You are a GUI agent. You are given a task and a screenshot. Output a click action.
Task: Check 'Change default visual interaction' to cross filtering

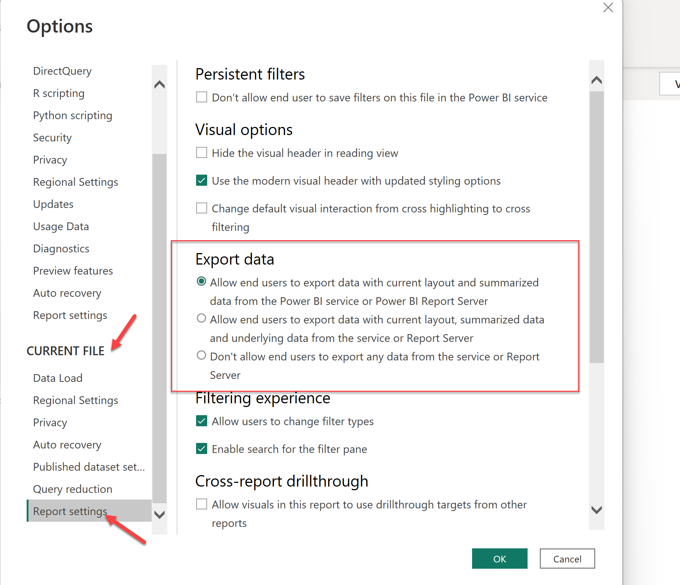(202, 208)
